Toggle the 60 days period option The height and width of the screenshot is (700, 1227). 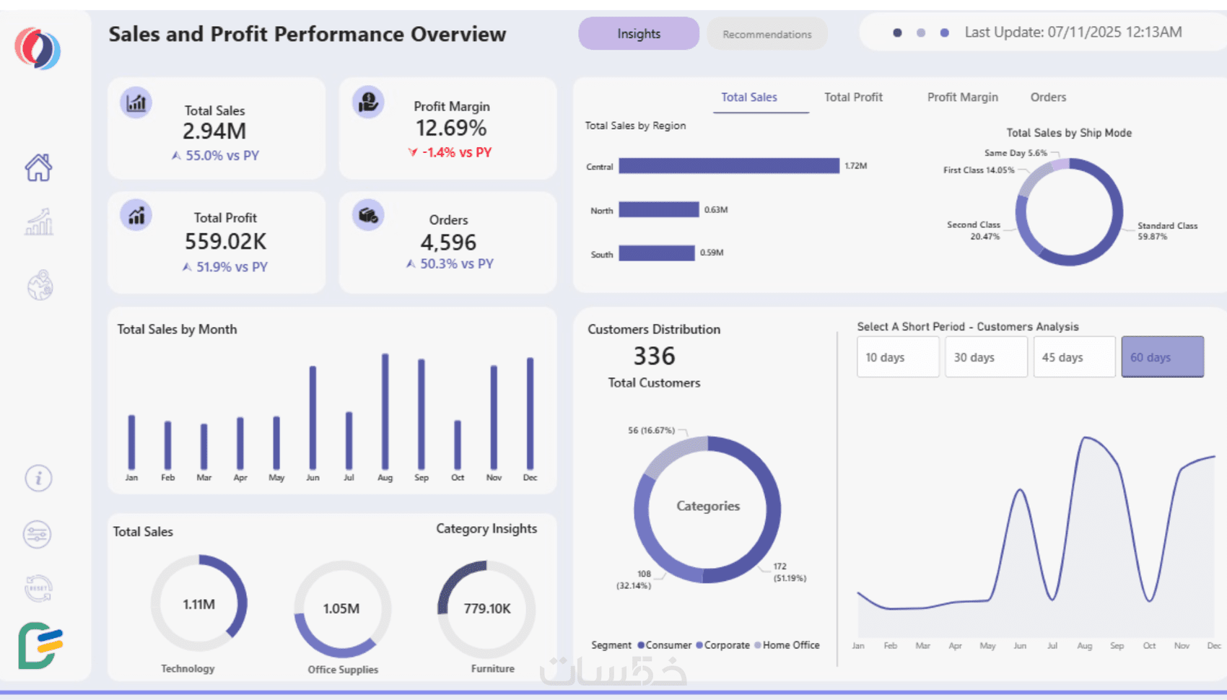pyautogui.click(x=1162, y=356)
